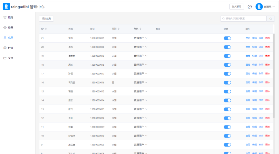Viewport: 279px width, 154px height.
Task: Disable status switch for user ID 17
Action: (227, 74)
